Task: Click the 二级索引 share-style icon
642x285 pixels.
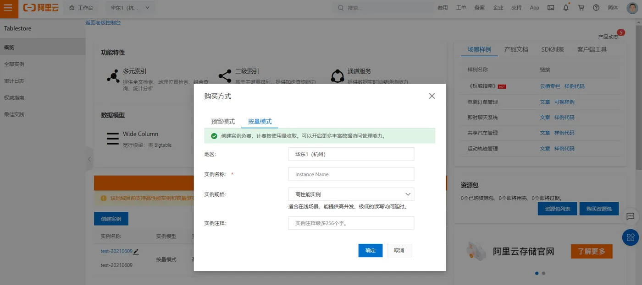Action: (x=225, y=76)
